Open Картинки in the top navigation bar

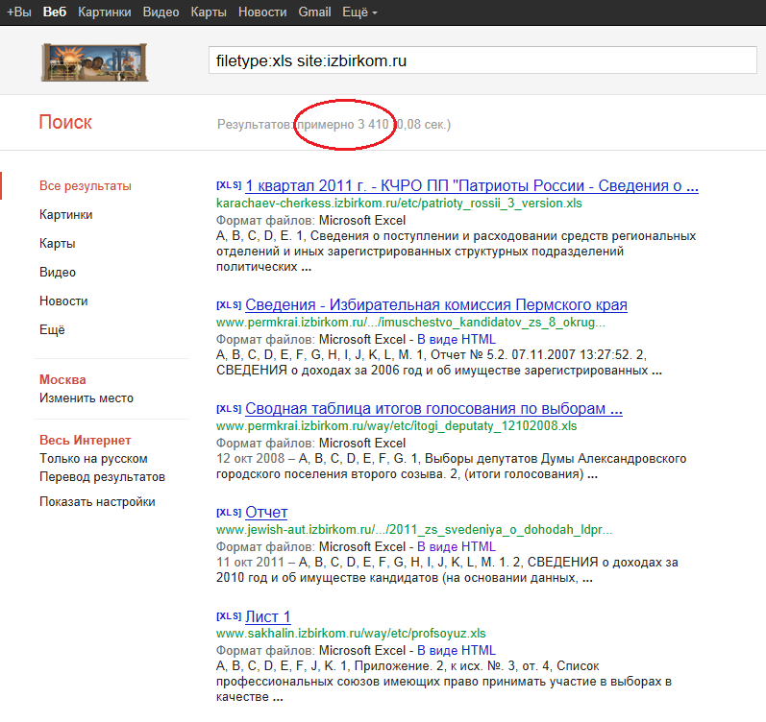click(x=105, y=12)
